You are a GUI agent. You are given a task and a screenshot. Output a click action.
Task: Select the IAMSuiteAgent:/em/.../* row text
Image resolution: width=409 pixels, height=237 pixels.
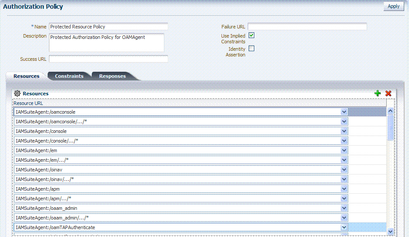point(42,160)
